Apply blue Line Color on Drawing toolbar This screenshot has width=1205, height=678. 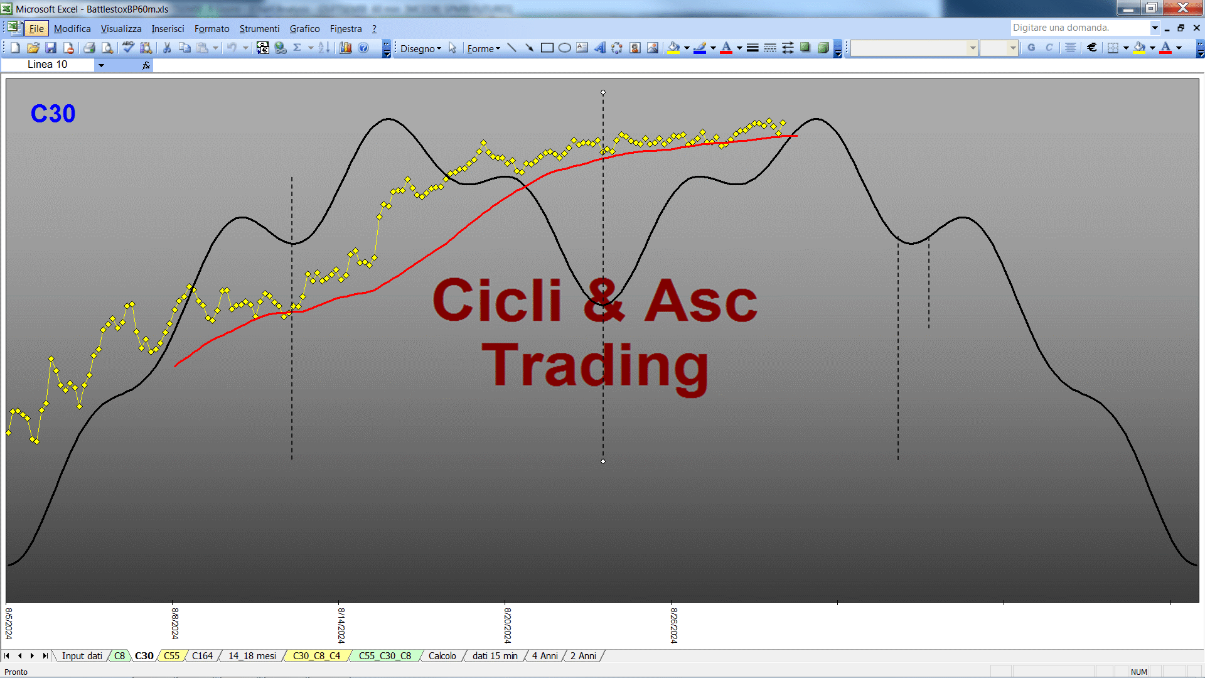coord(700,48)
